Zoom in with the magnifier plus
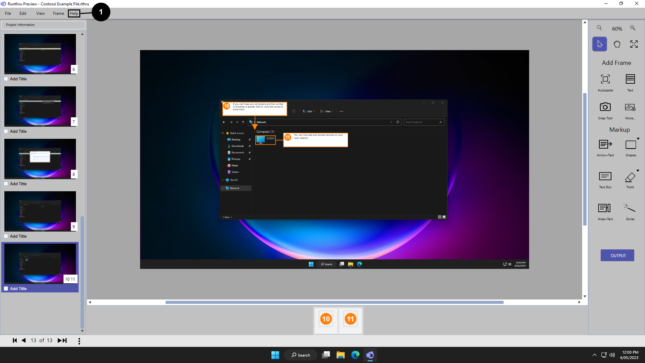Viewport: 645px width, 363px height. coord(633,28)
